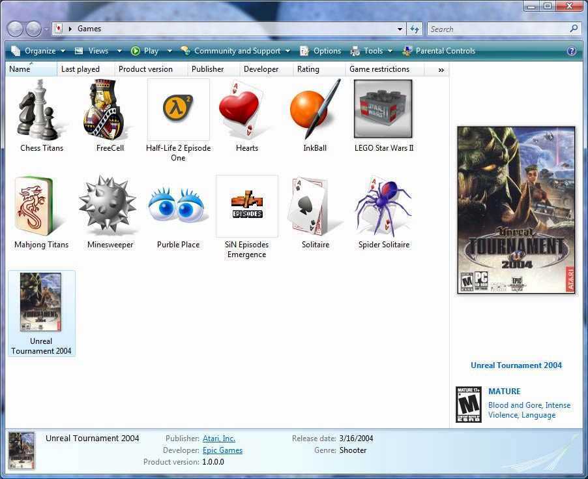Click the MATURE rating link
The height and width of the screenshot is (479, 588).
[504, 391]
